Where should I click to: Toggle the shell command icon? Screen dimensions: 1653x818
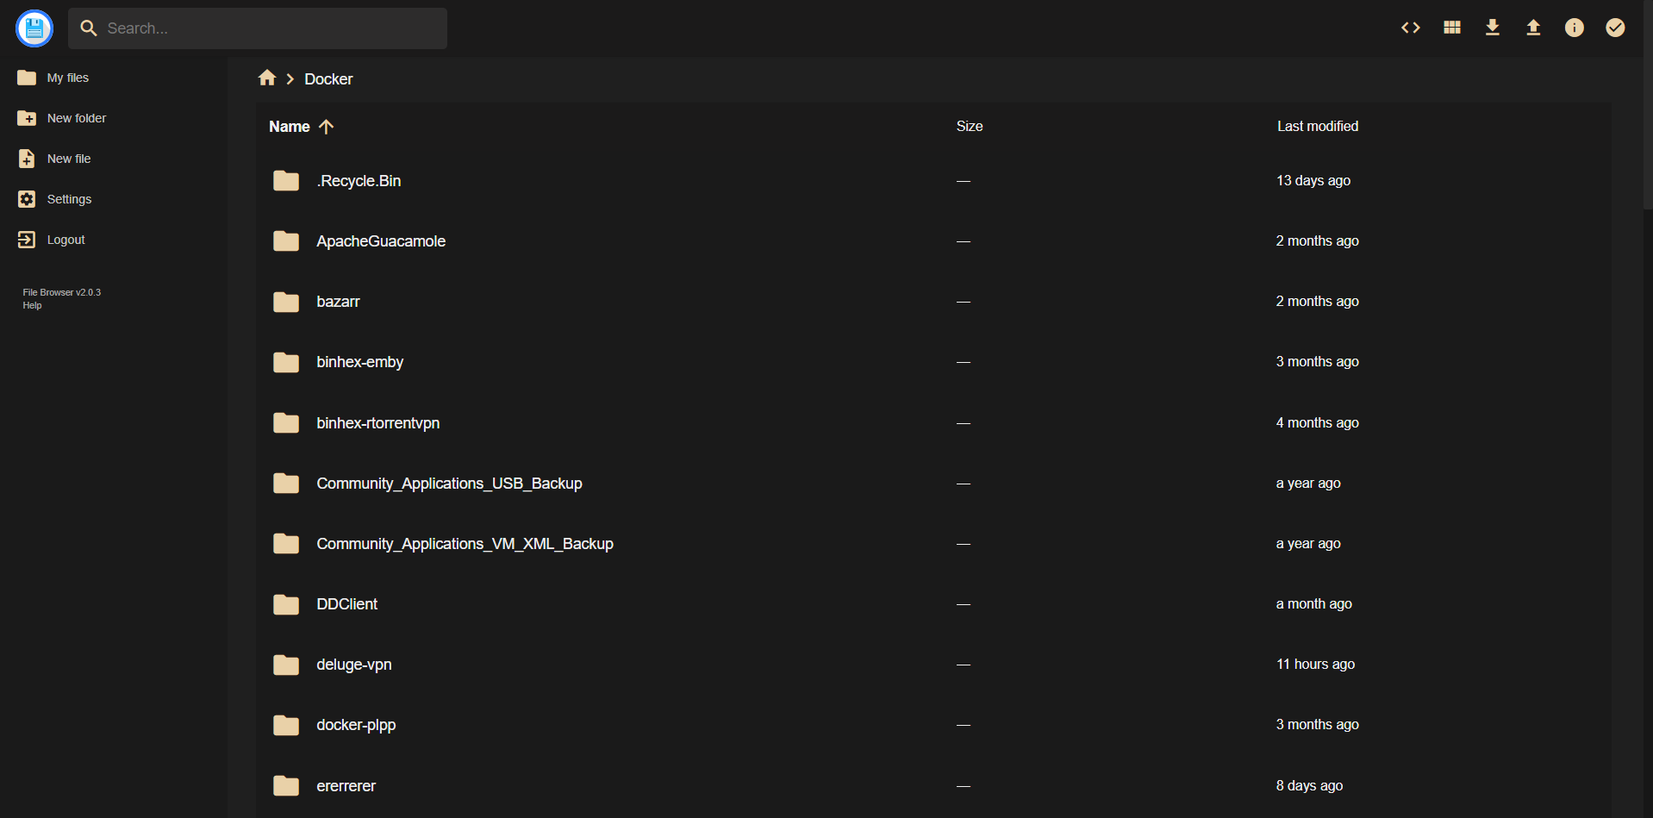point(1410,28)
